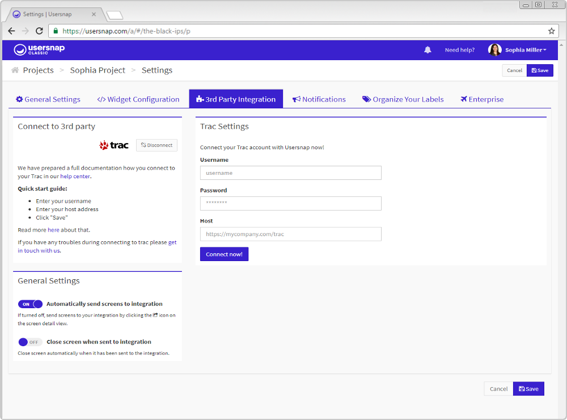Click the Settings breadcrumb text
Screen dimensions: 567x420
point(157,70)
